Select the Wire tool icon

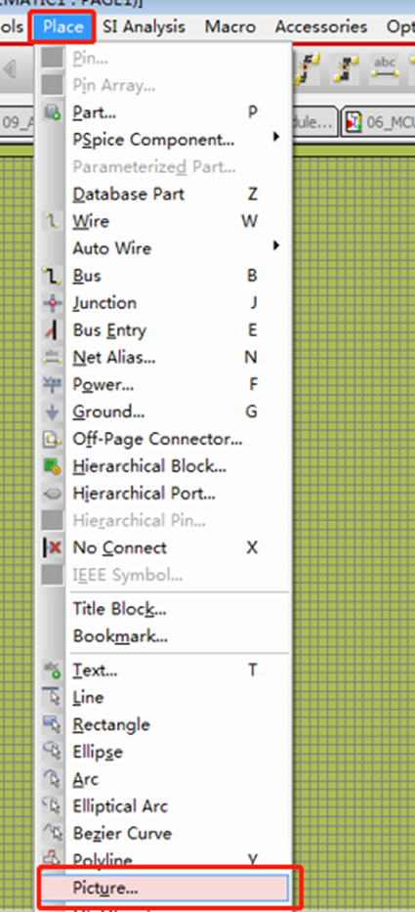click(53, 221)
